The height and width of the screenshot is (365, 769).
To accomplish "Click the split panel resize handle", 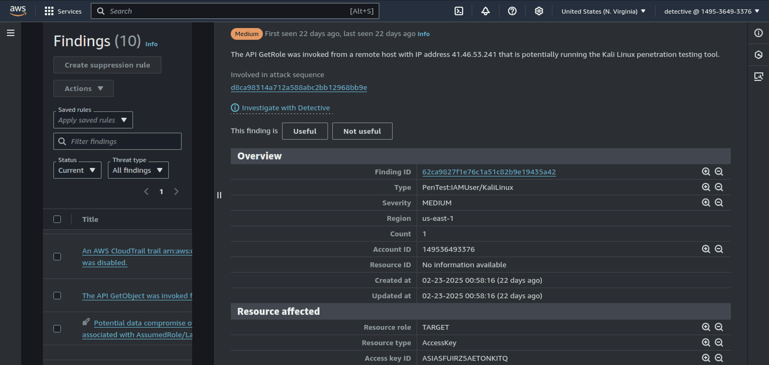I will click(x=219, y=195).
